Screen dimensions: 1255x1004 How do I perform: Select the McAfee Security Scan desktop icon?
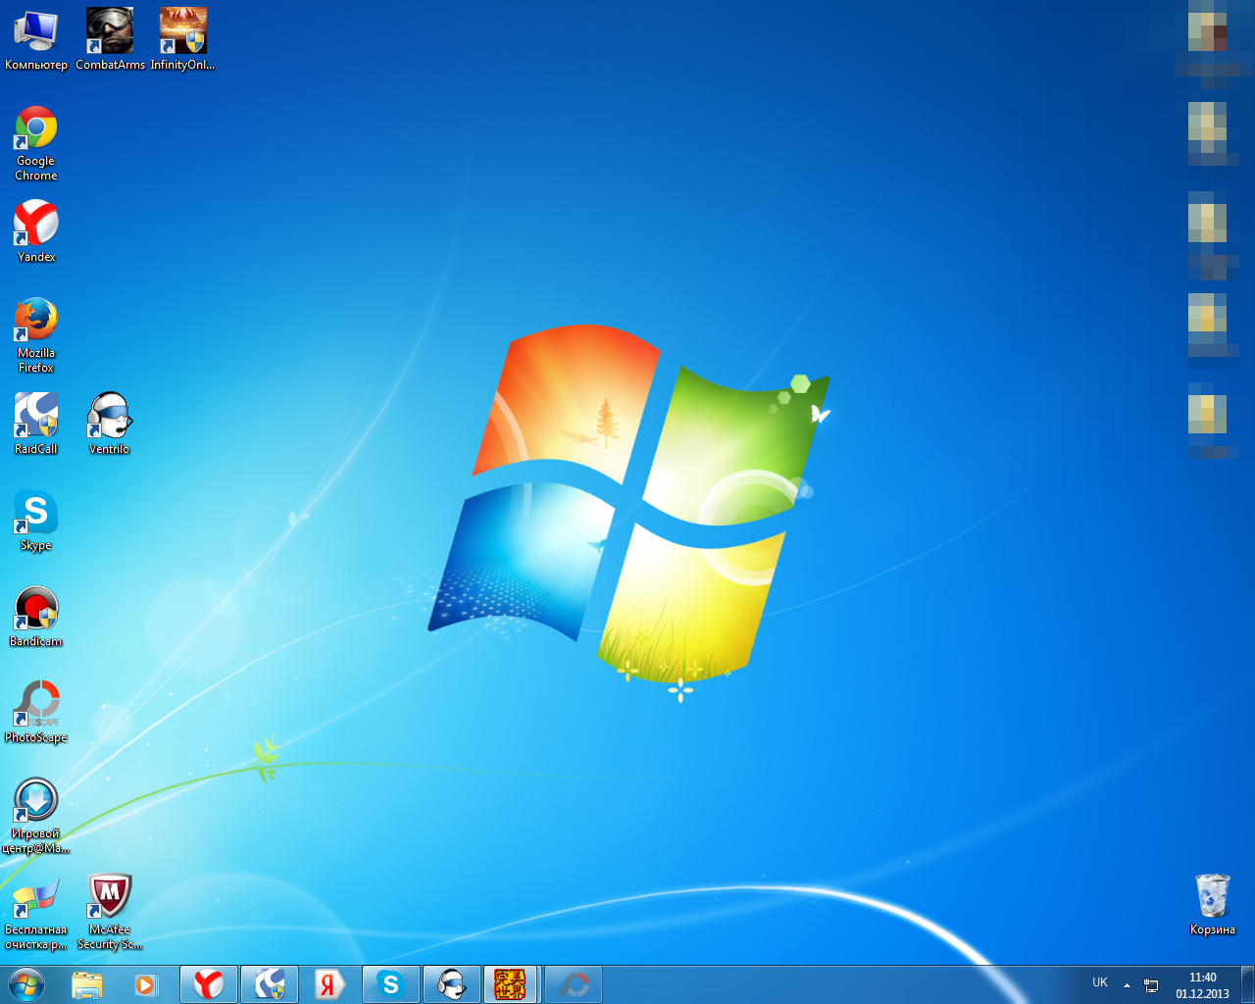[110, 897]
